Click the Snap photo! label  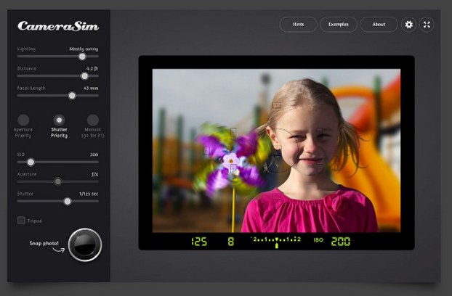(x=45, y=243)
